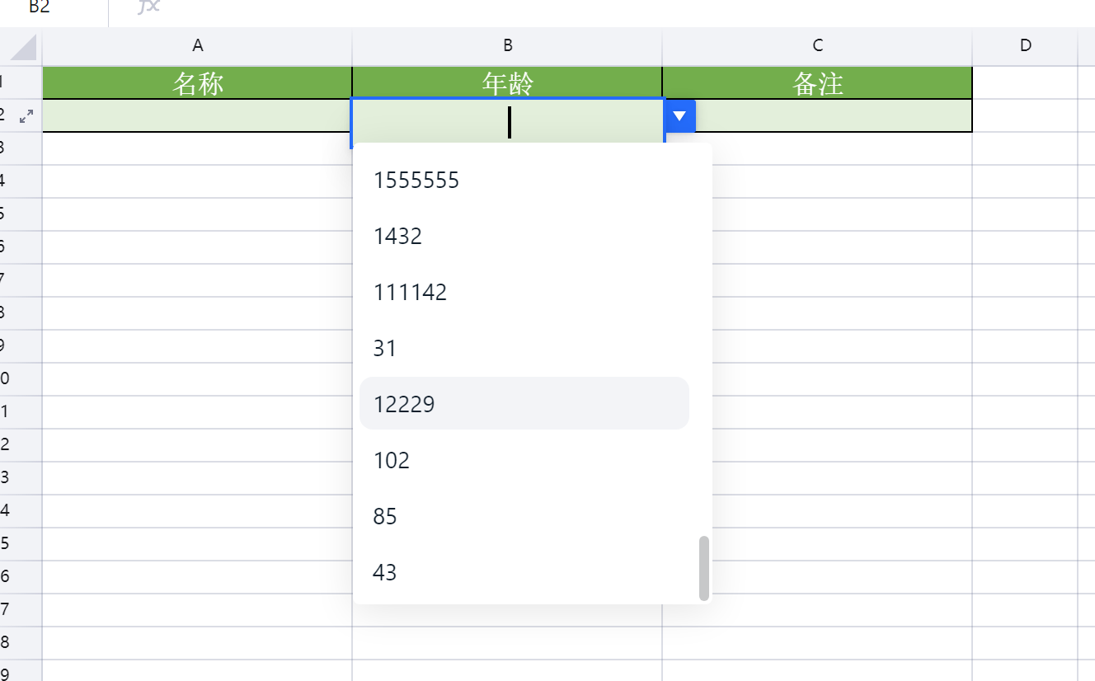Click the select-all corner triangle
The image size is (1095, 681).
(22, 47)
